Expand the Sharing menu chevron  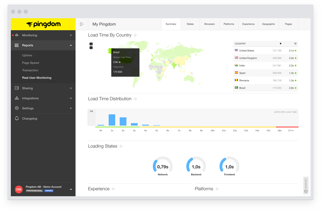tap(71, 88)
